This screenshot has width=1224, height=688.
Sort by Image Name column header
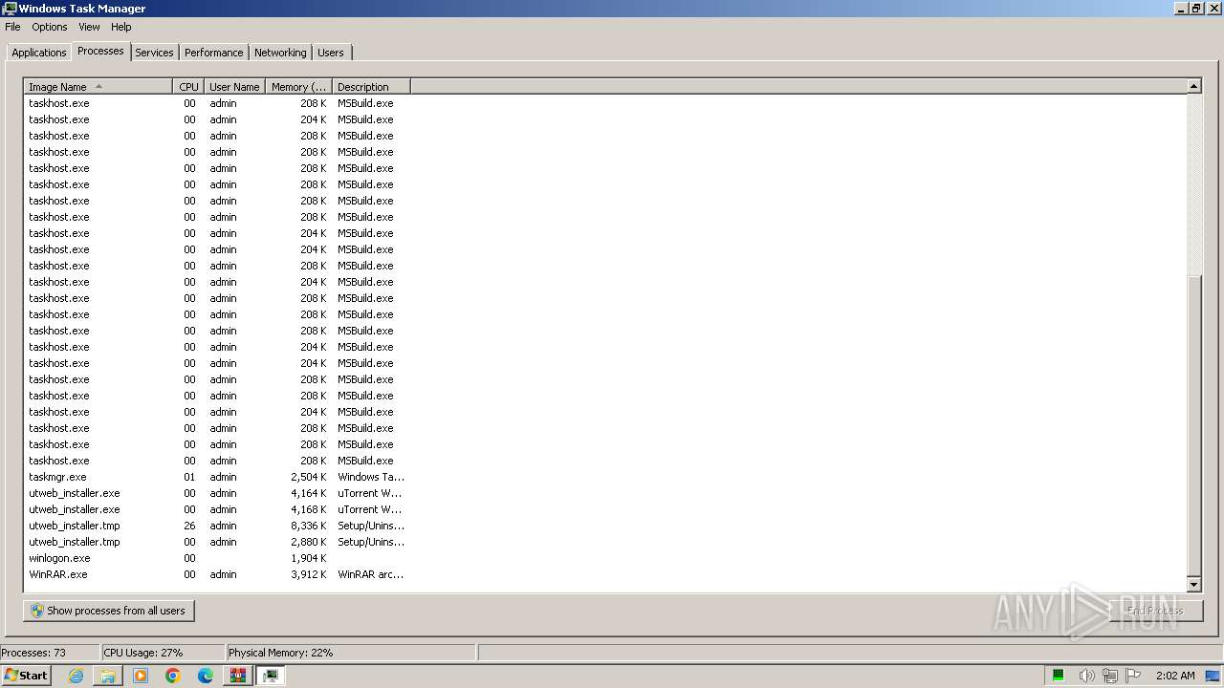[x=98, y=87]
